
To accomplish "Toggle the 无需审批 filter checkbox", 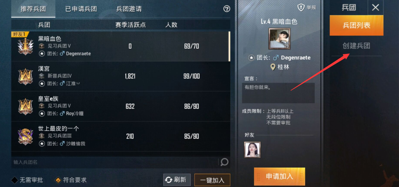I will coord(15,180).
